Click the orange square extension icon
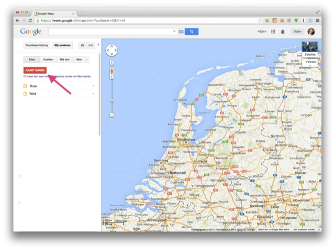The height and width of the screenshot is (250, 335). tap(274, 20)
